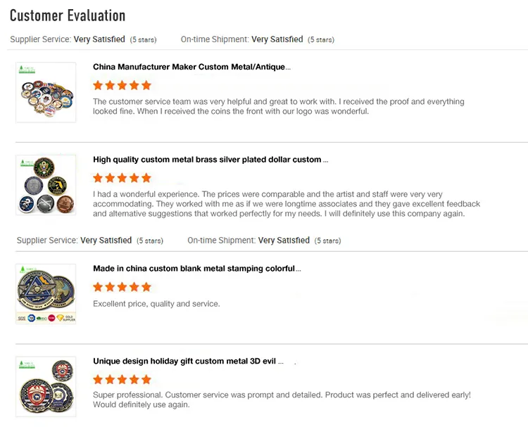528x427 pixels.
Task: Click the star rating under Made in china listing
Action: point(122,287)
